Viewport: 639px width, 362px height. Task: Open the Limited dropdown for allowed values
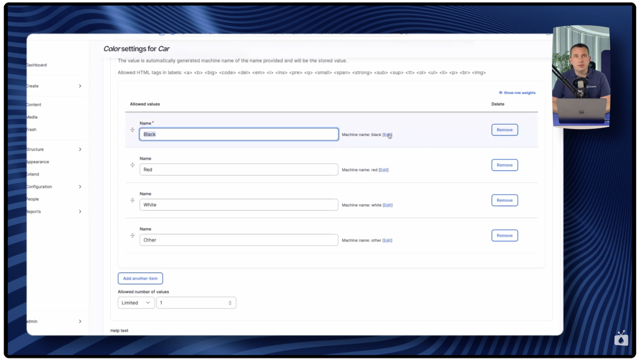tap(136, 303)
